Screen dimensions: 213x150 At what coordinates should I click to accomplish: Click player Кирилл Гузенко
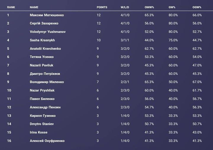43,116
